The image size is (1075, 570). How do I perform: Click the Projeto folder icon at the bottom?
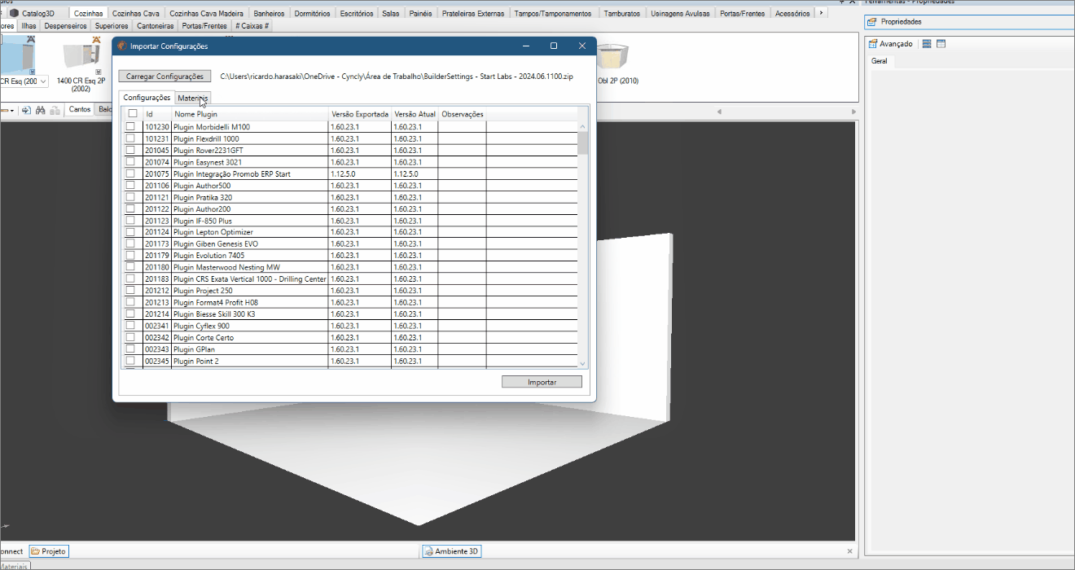(x=35, y=551)
